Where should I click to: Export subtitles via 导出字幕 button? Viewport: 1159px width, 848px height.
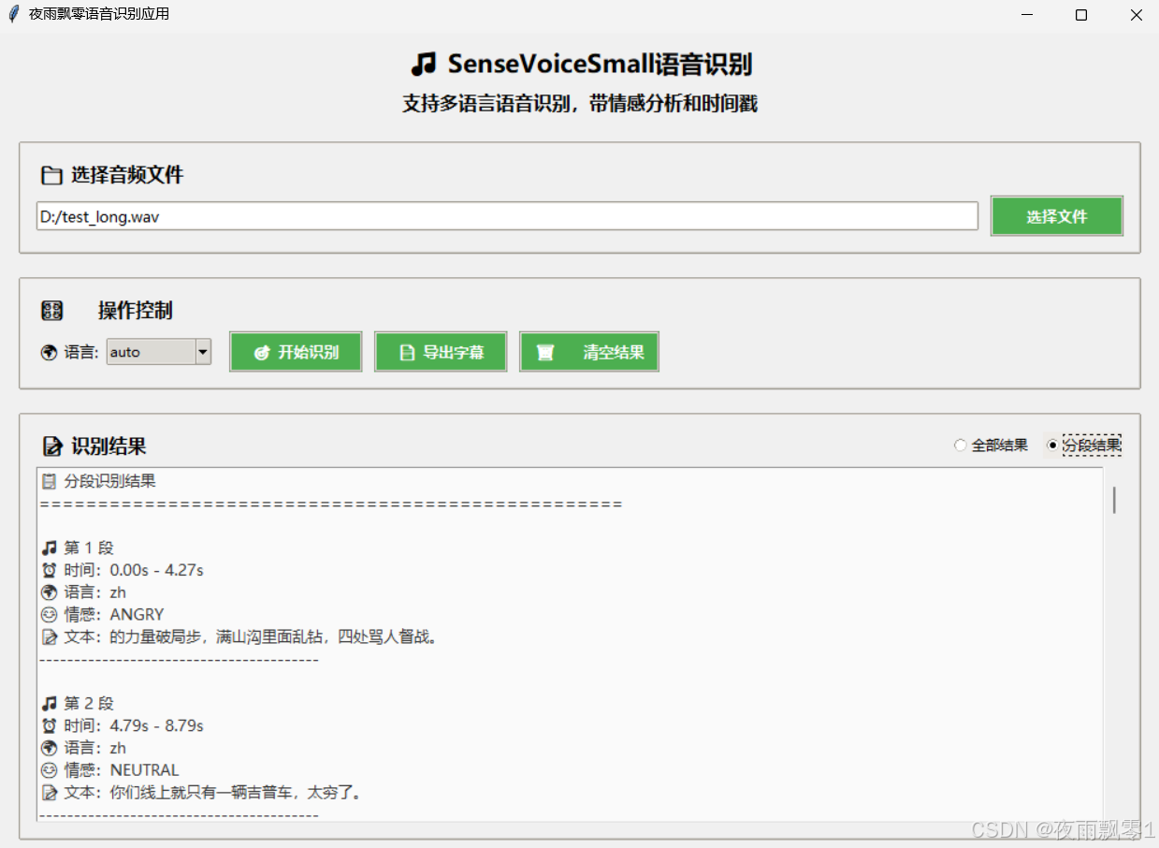pyautogui.click(x=441, y=353)
